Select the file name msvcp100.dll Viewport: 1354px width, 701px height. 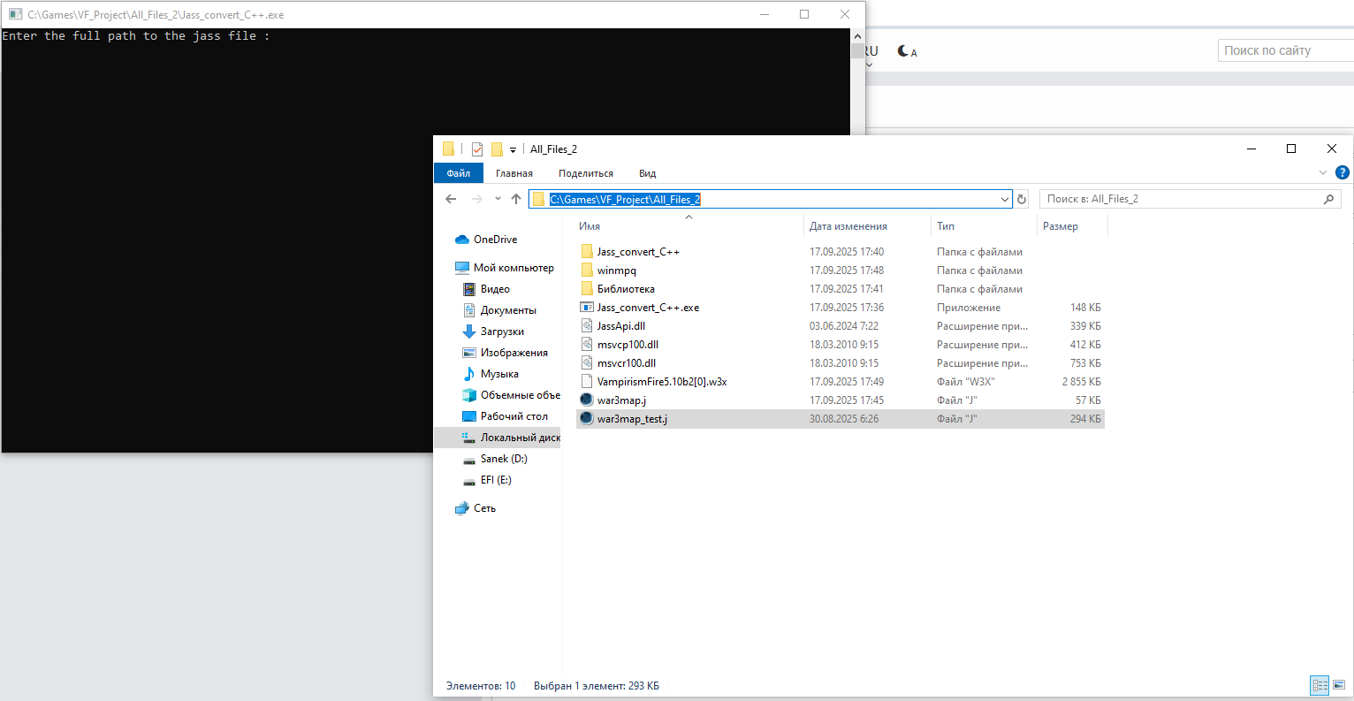pyautogui.click(x=628, y=345)
